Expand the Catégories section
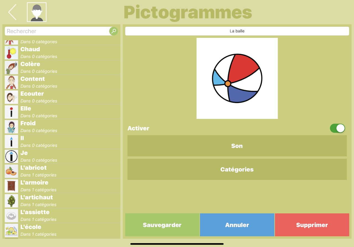 click(x=237, y=169)
